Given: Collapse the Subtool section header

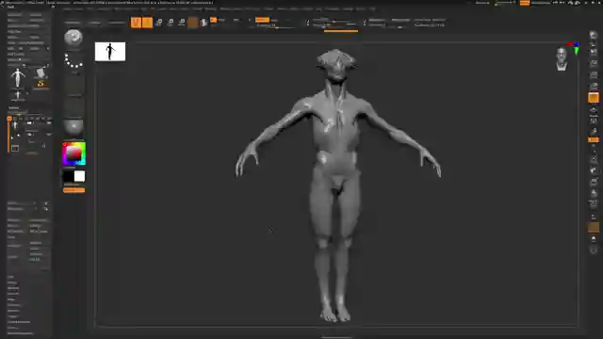Looking at the screenshot, I should coord(14,108).
